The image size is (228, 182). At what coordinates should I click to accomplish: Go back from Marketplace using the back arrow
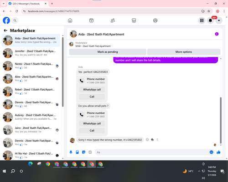click(x=5, y=30)
